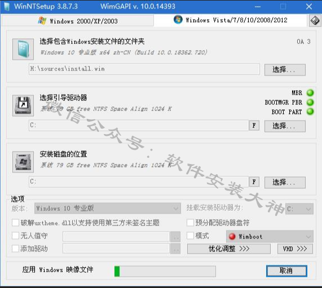Viewport: 322px width, 288px height.
Task: Click the green BOOTMGR PBR status indicator
Action: (310, 102)
